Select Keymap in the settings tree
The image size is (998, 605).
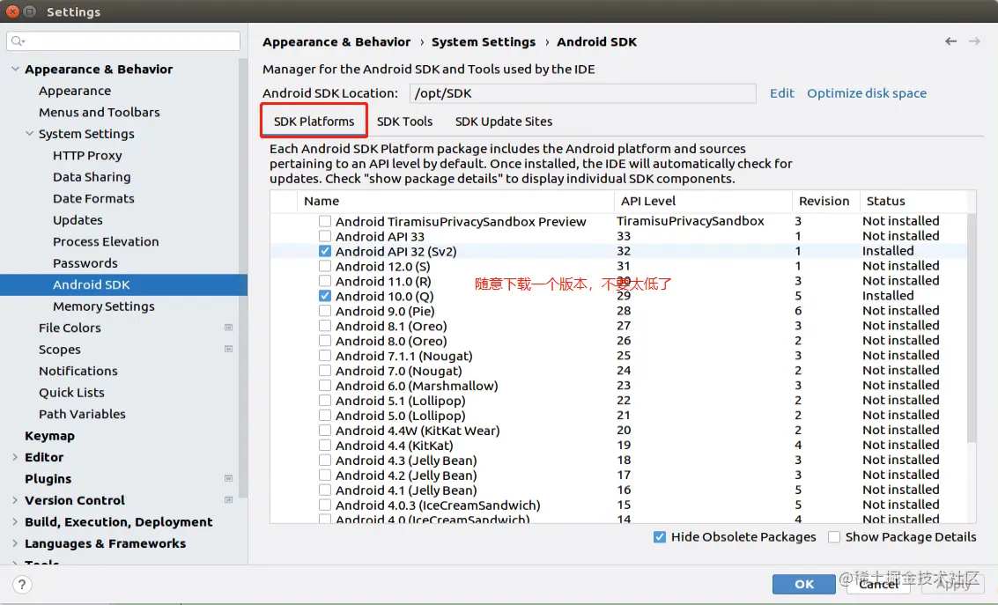49,436
